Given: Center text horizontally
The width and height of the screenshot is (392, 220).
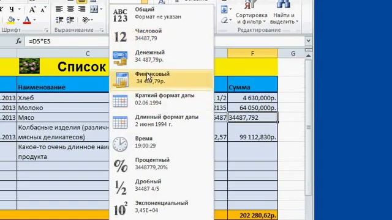Looking at the screenshot, I should point(70,9).
